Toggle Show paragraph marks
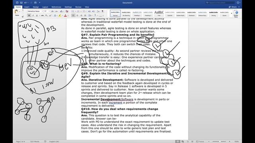Image resolution: width=255 pixels, height=143 pixels. (x=103, y=12)
